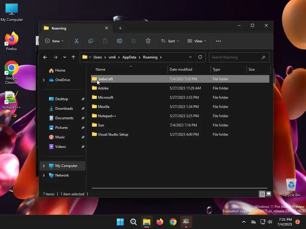Click chevron after Roaming in address bar
Viewport: 306px width, 229px height.
click(161, 57)
